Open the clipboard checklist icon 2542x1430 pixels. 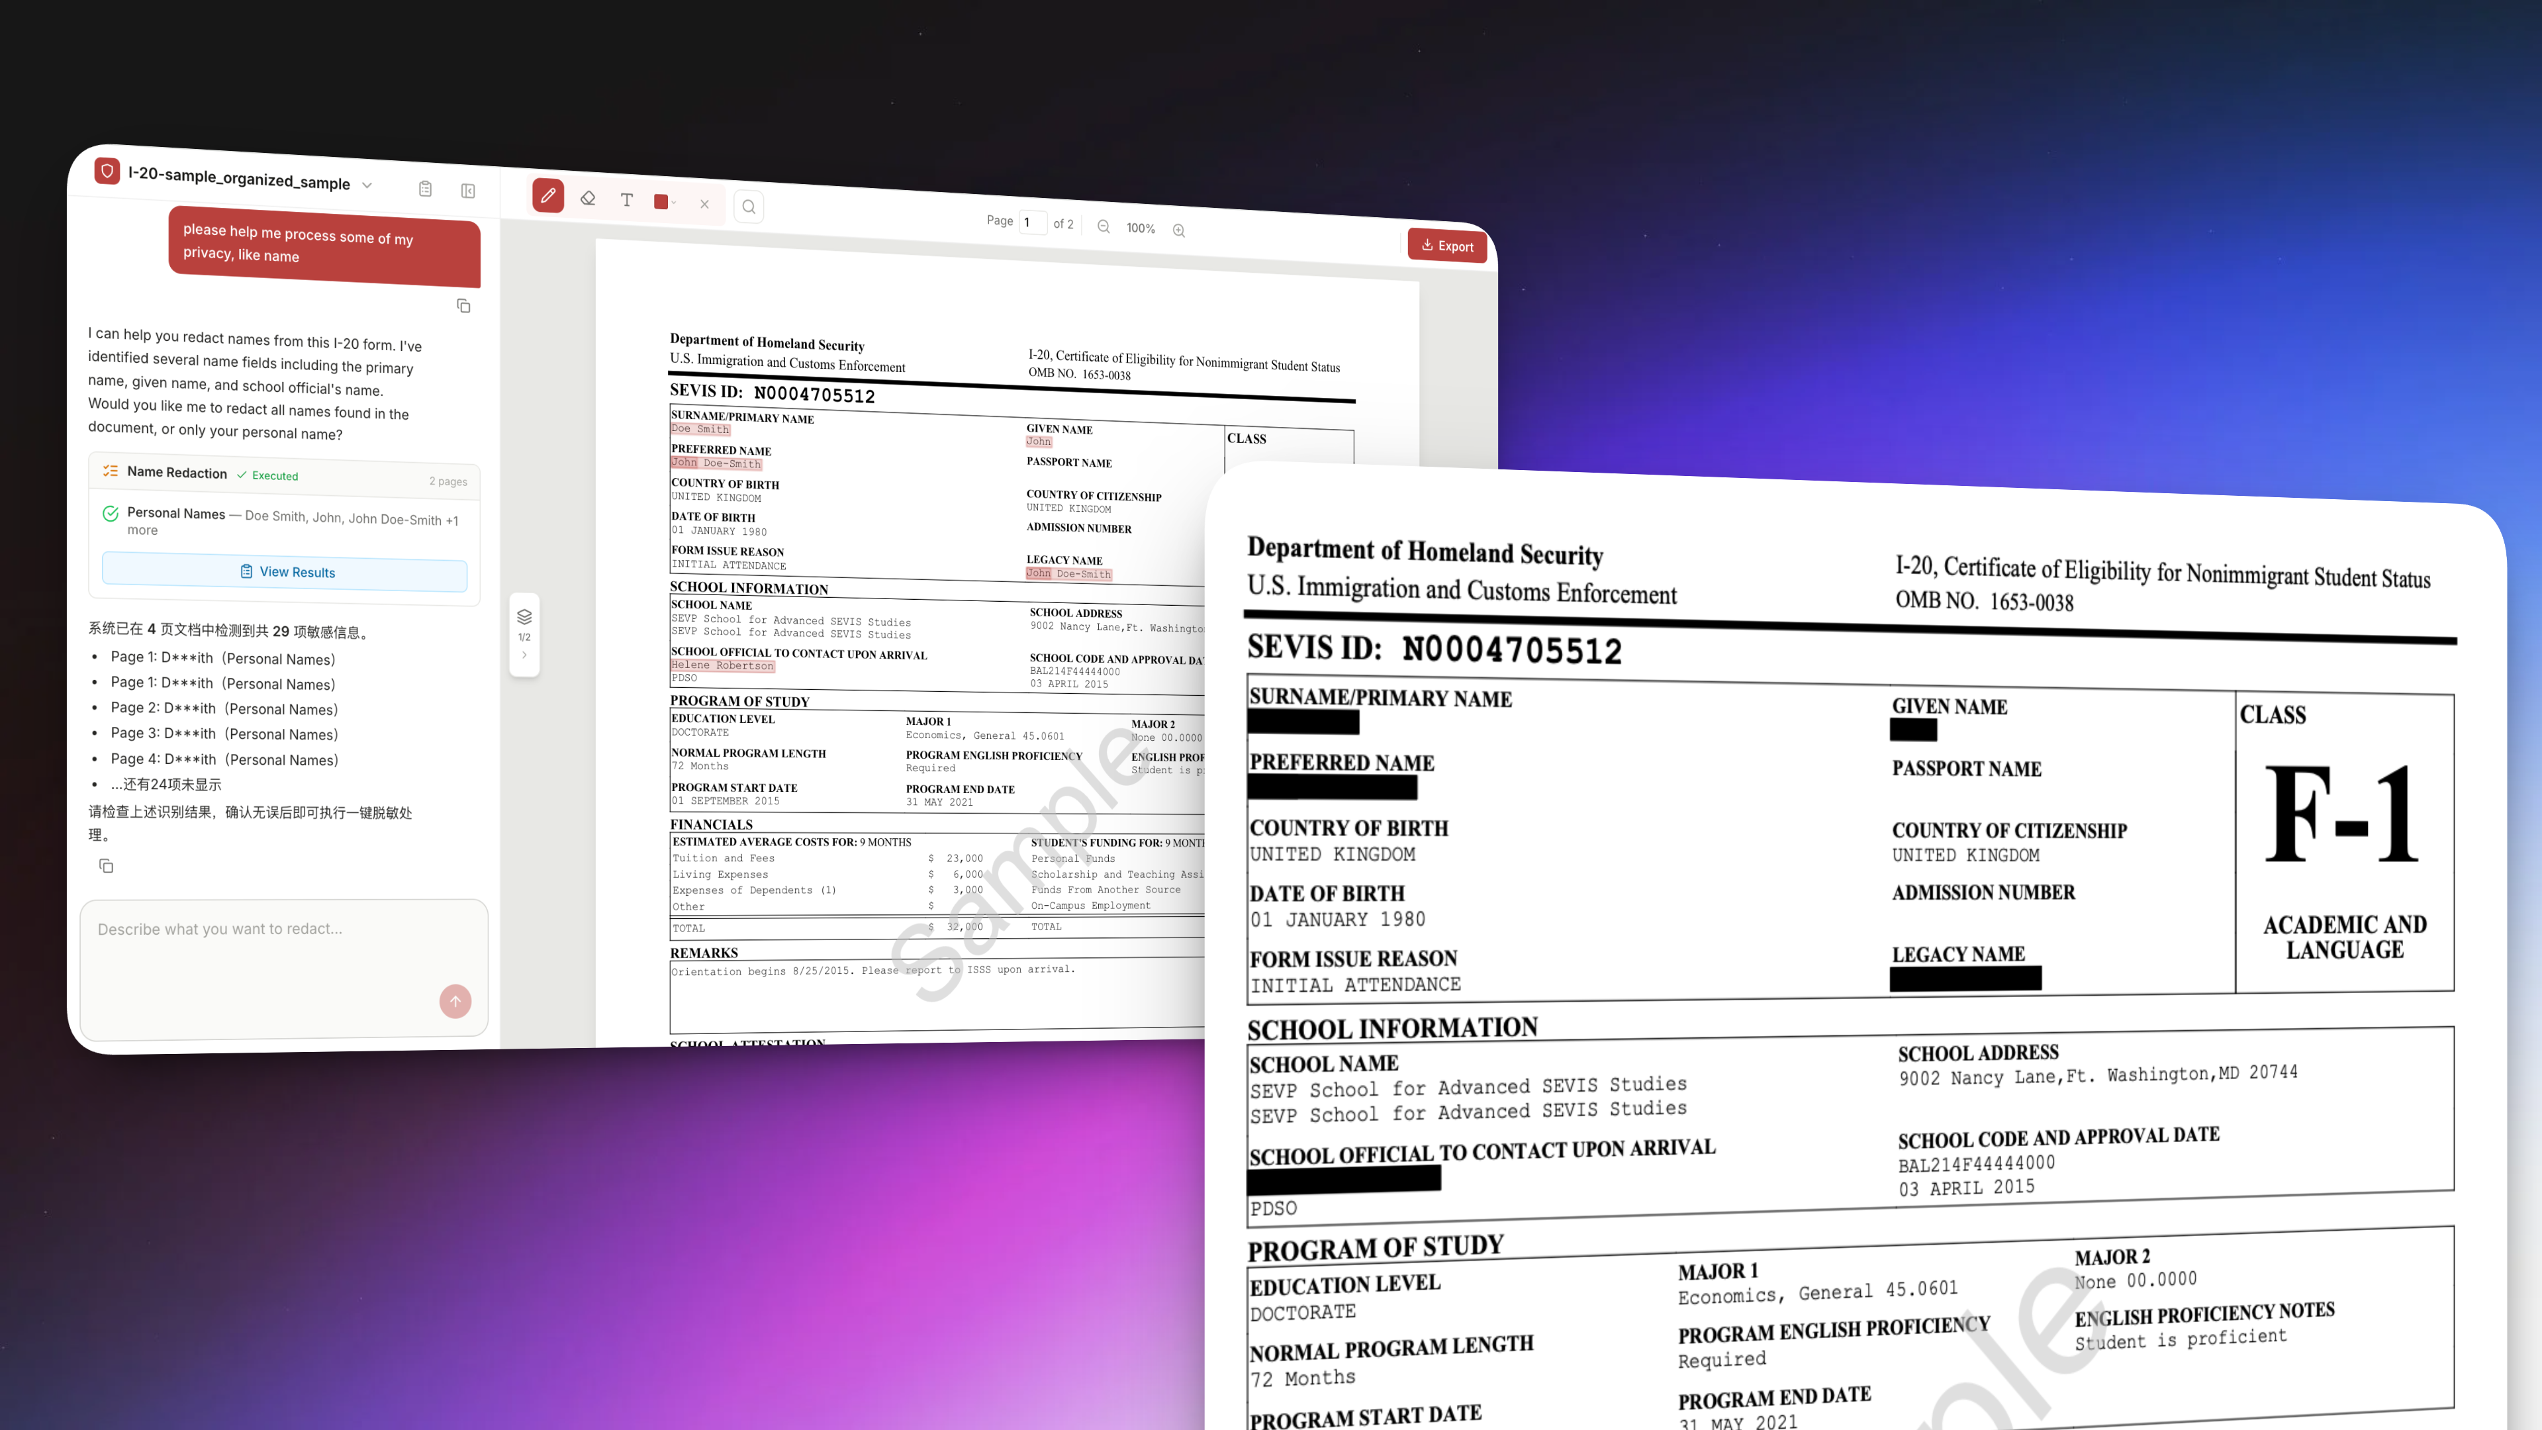coord(425,189)
